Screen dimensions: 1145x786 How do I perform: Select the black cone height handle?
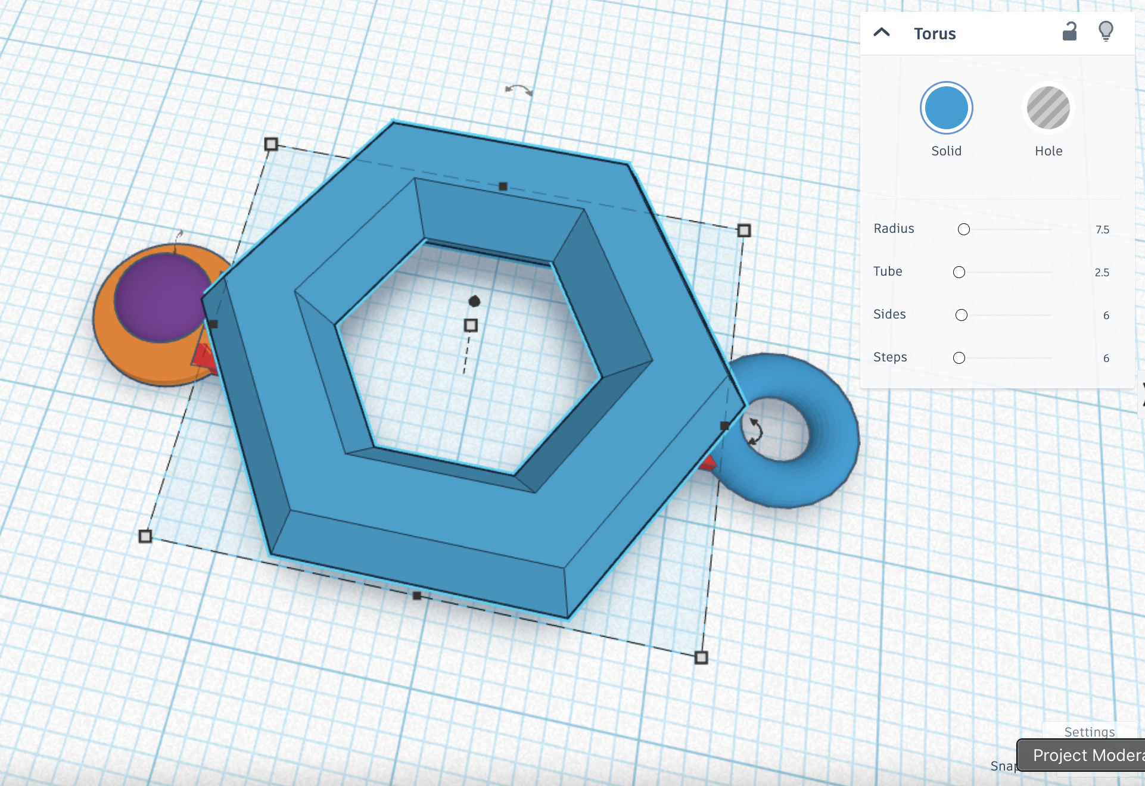tap(474, 301)
